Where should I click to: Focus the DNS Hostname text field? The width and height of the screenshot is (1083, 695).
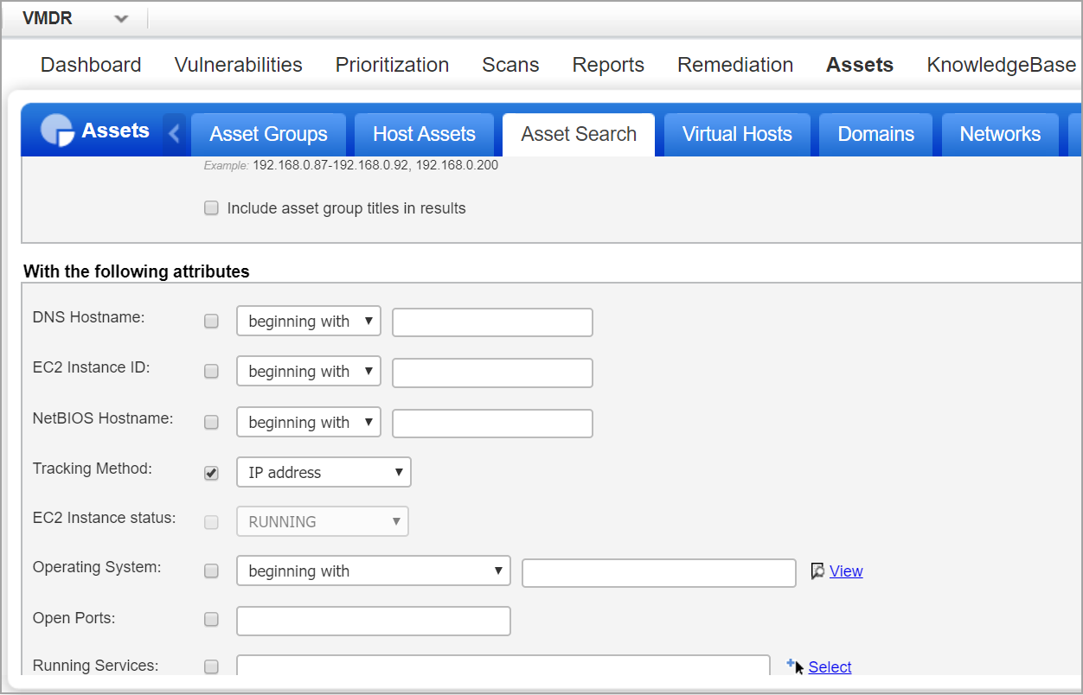(492, 322)
